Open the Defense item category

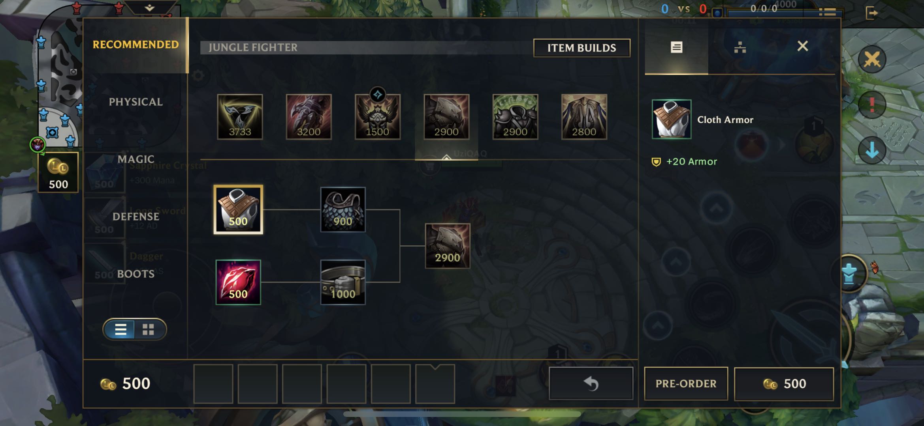tap(135, 217)
